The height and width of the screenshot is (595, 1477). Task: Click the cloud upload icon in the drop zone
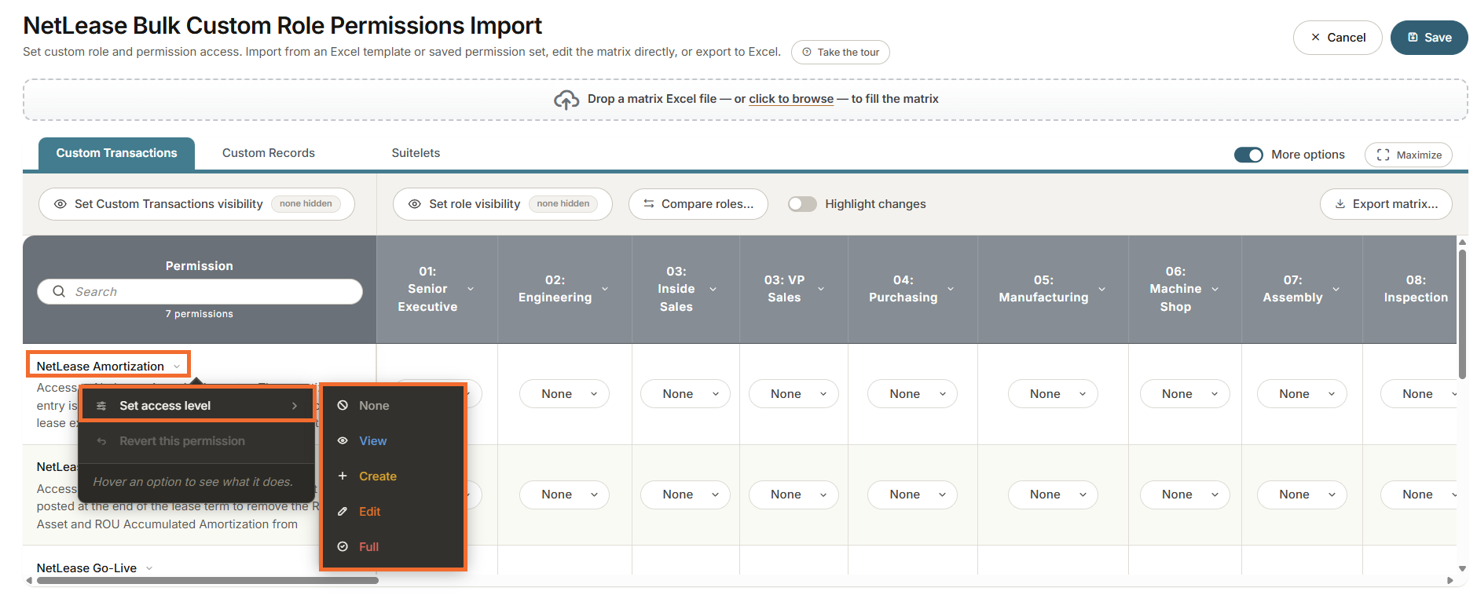[566, 100]
